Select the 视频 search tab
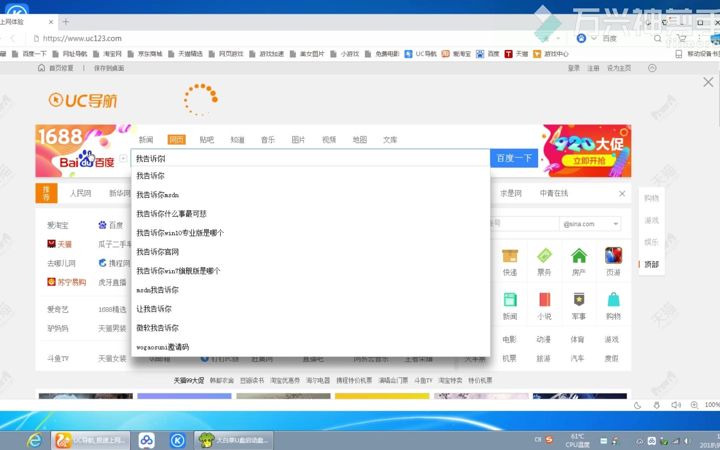 click(x=329, y=140)
